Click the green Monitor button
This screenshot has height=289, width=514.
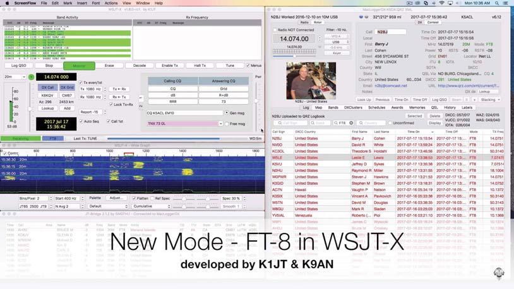point(79,66)
